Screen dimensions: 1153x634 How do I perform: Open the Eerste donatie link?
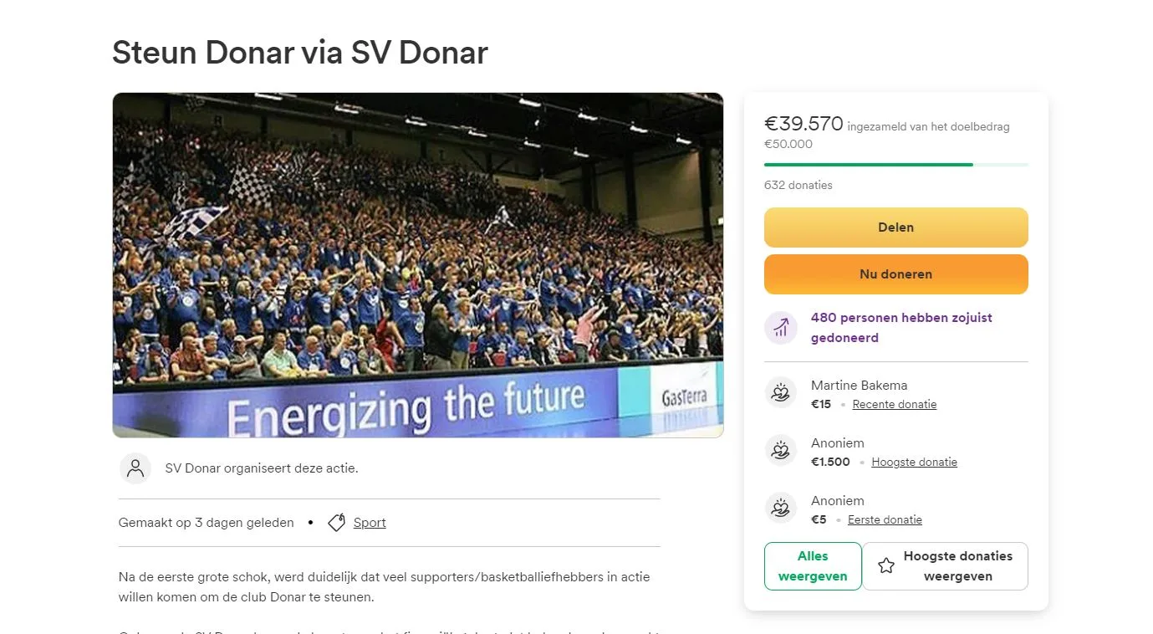pyautogui.click(x=885, y=519)
